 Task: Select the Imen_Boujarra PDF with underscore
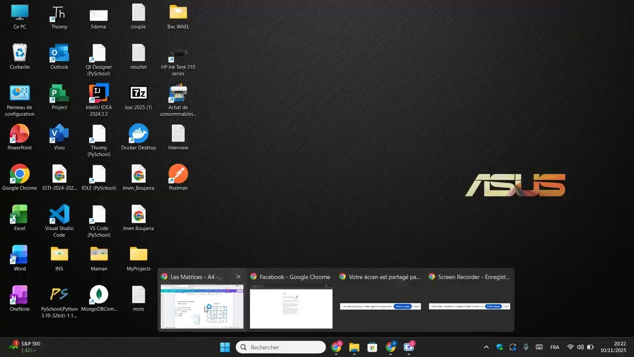(x=139, y=178)
